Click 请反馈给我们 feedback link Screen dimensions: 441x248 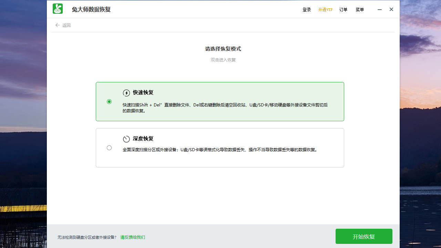133,237
